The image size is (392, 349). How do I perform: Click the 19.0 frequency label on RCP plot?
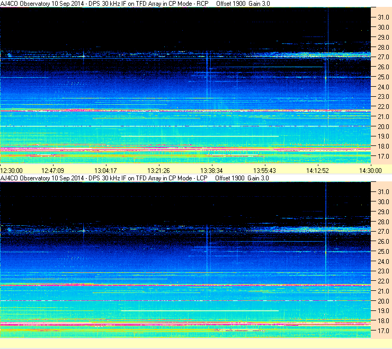pyautogui.click(x=384, y=136)
